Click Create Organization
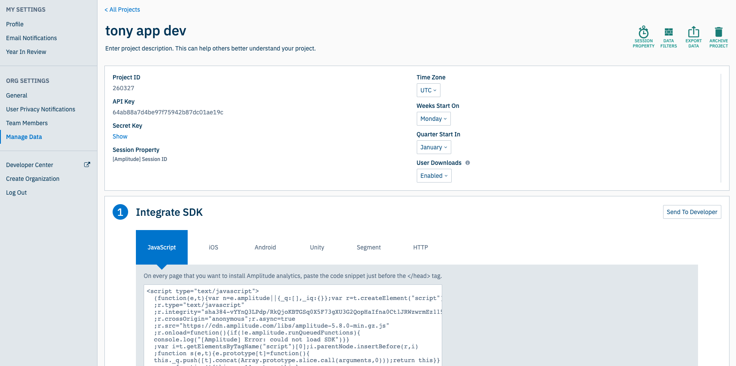 point(33,179)
